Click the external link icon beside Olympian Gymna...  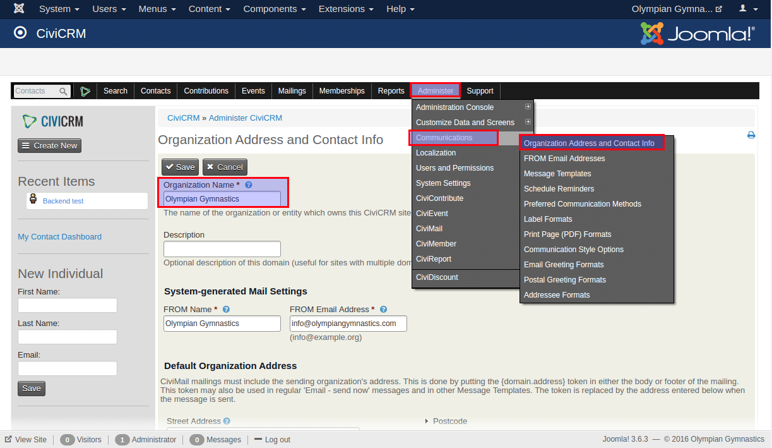coord(718,9)
